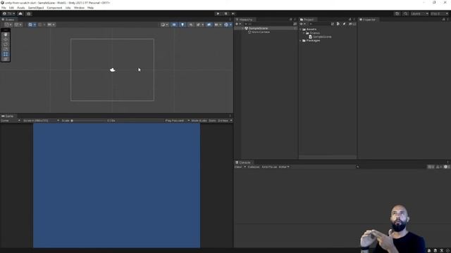Select the Rotate tool in Scene toolbar

pyautogui.click(x=6, y=44)
